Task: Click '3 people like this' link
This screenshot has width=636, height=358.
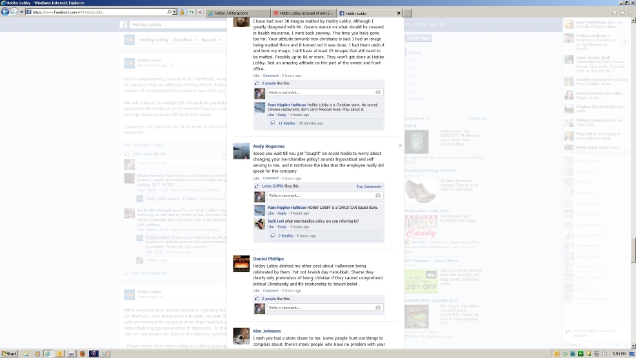Action: [268, 83]
